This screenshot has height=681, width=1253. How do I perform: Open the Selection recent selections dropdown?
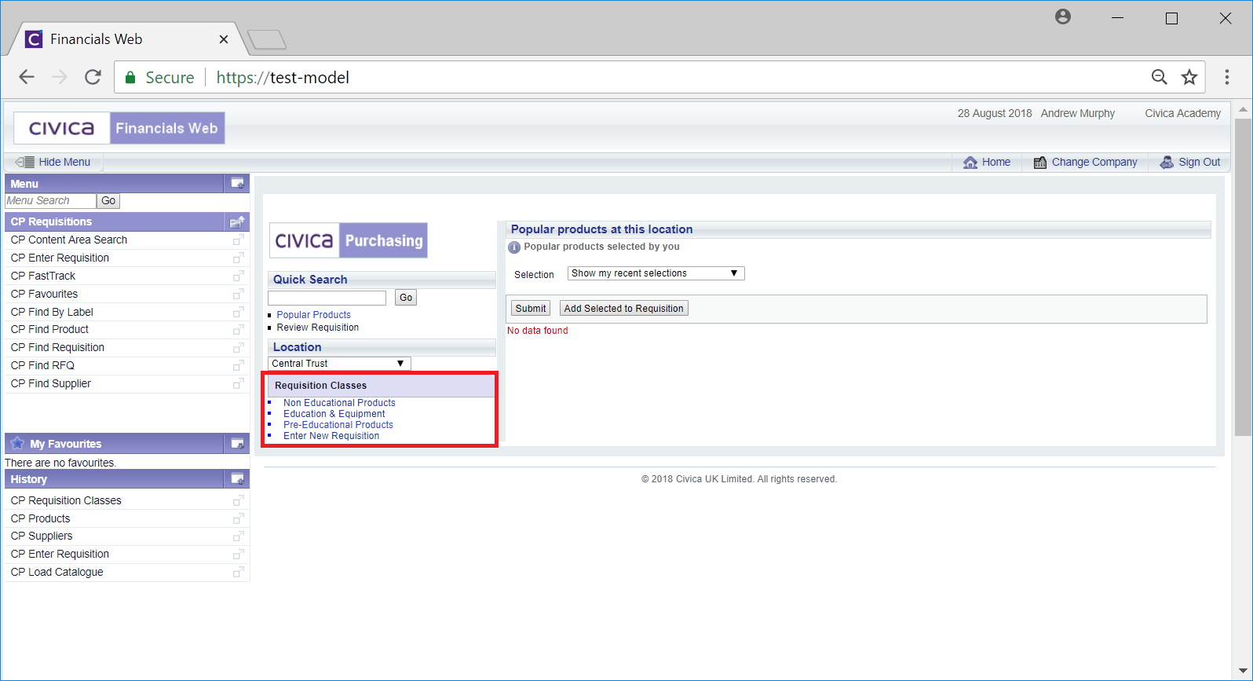(x=656, y=273)
